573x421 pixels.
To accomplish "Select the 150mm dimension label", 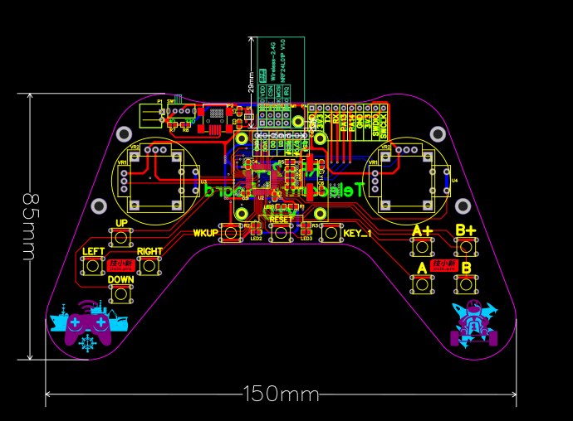I will [x=281, y=394].
